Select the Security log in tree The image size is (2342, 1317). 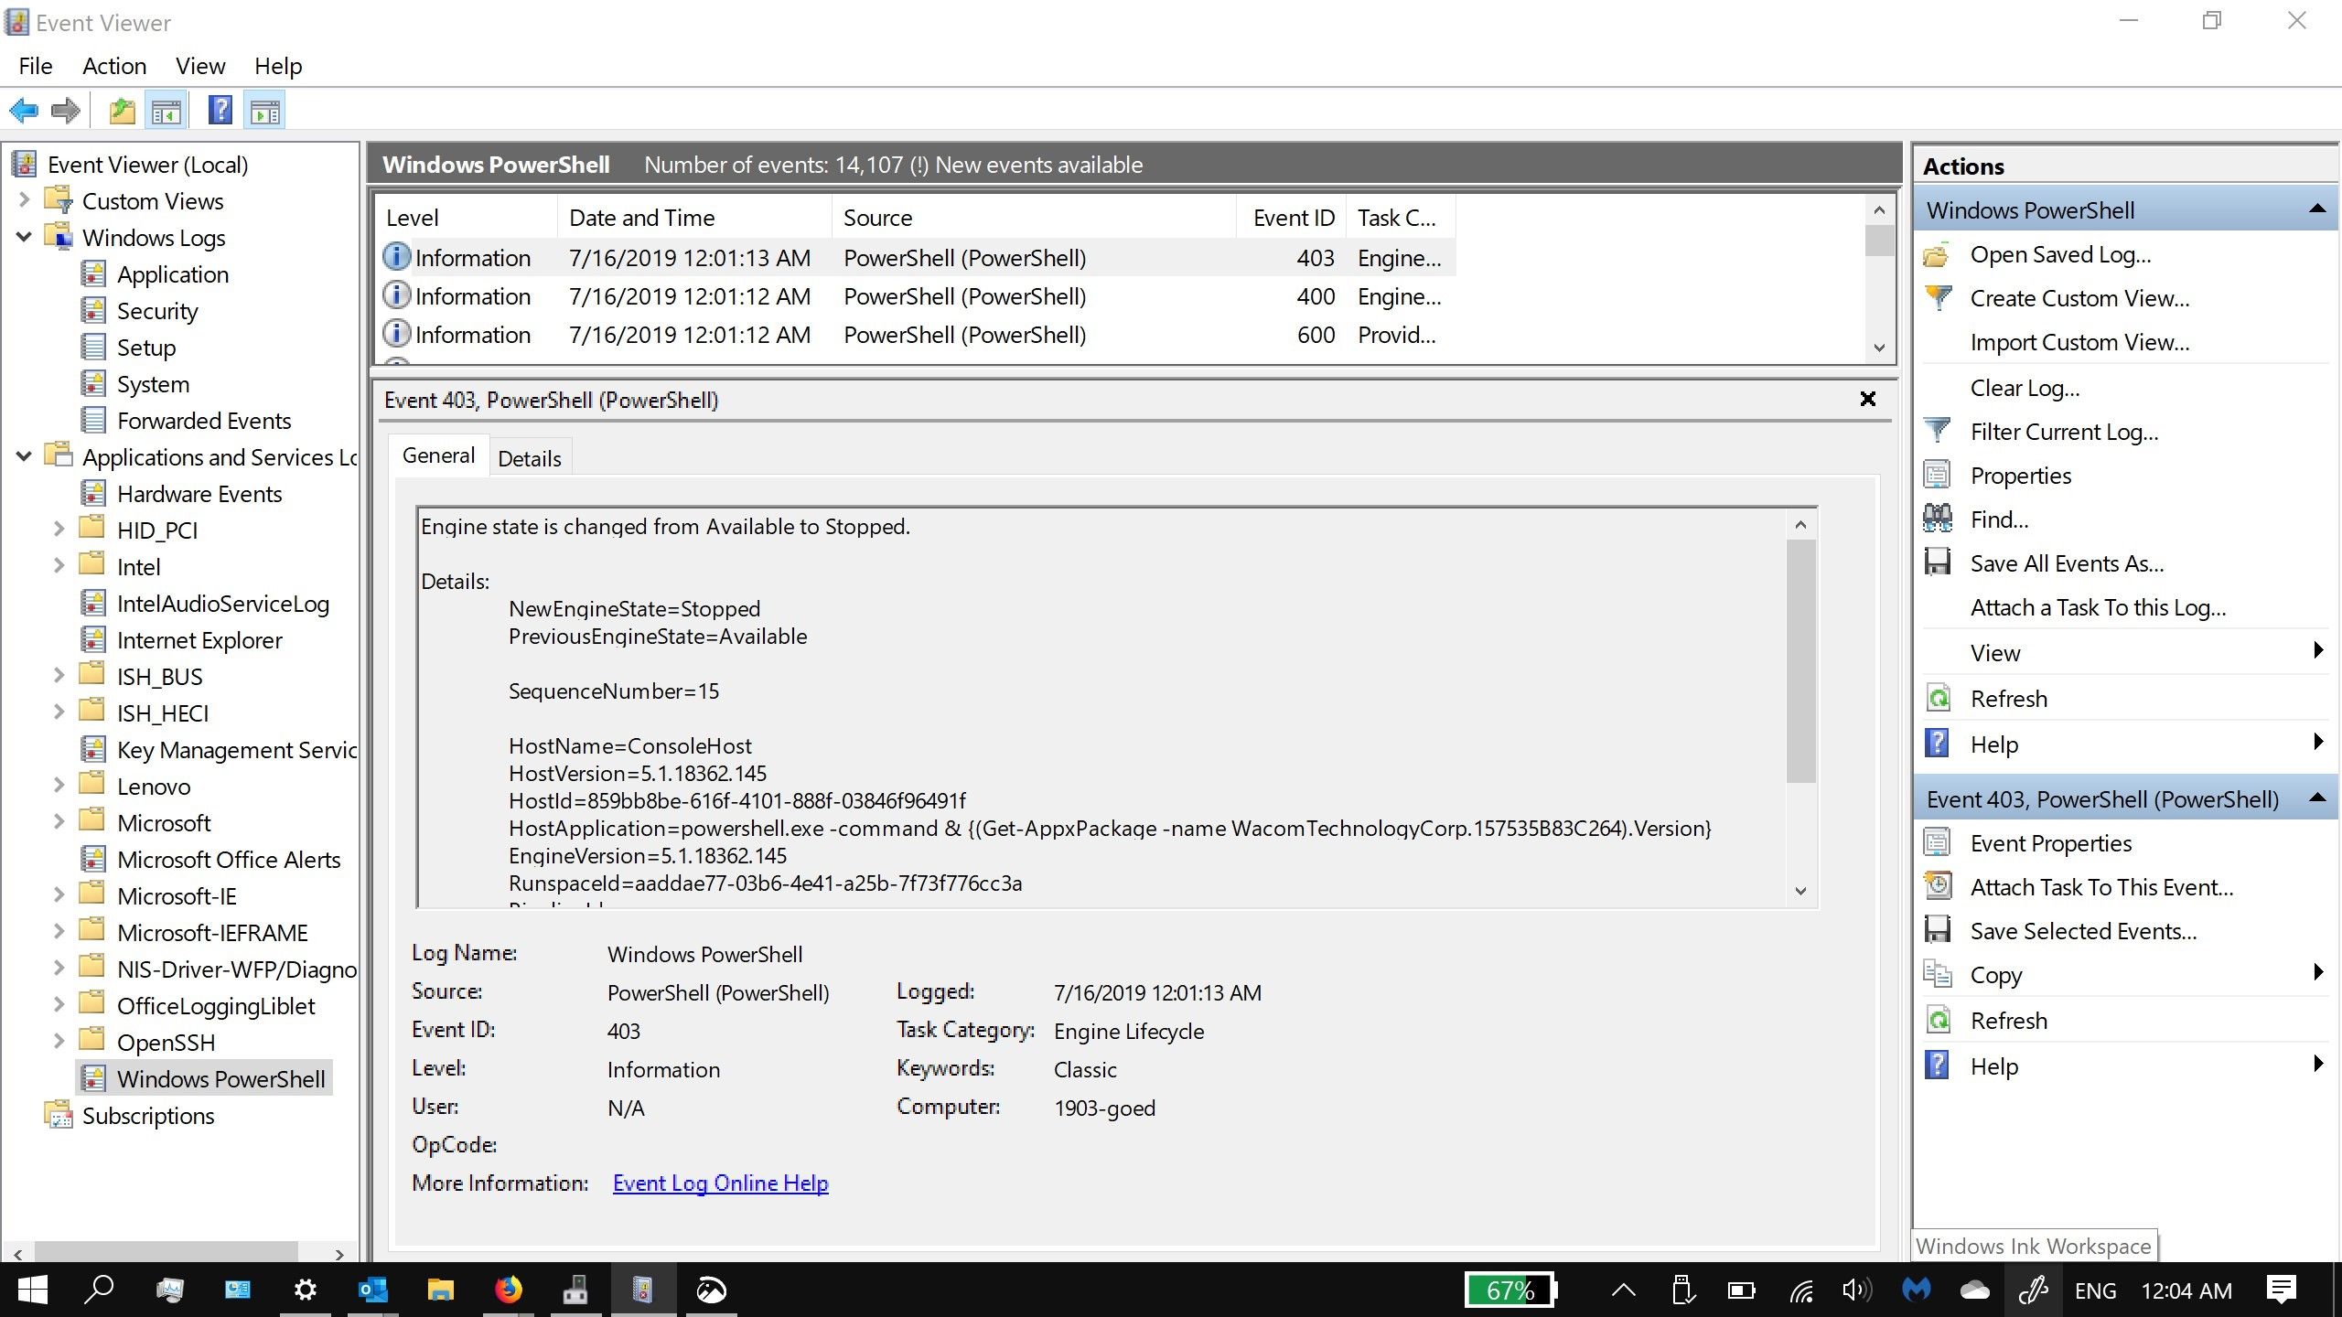pyautogui.click(x=157, y=311)
